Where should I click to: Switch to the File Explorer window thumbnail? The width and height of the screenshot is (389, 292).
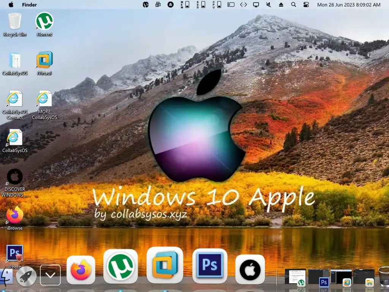[x=364, y=277]
